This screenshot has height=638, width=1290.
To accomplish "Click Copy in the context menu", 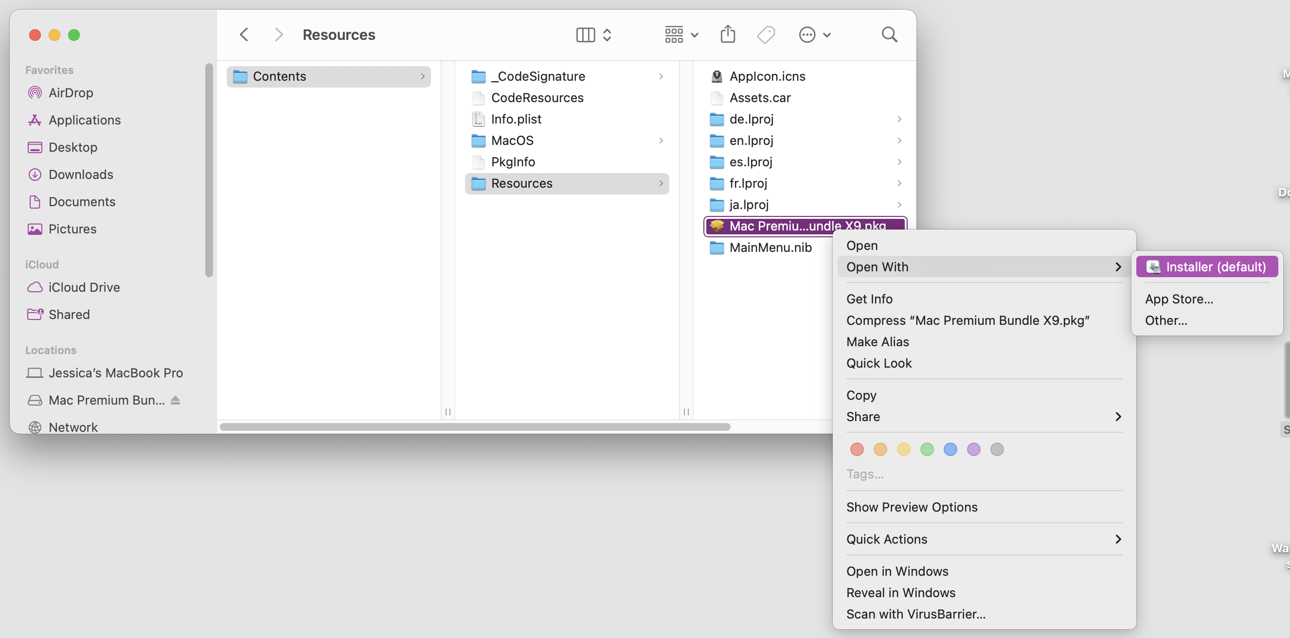I will click(x=984, y=395).
